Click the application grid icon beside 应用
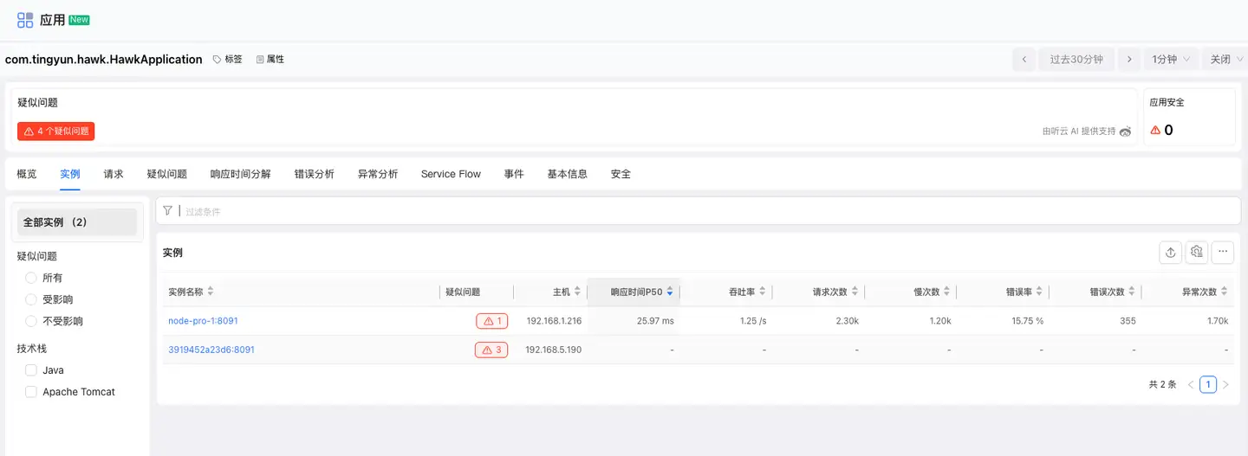Viewport: 1248px width, 456px height. coord(25,20)
